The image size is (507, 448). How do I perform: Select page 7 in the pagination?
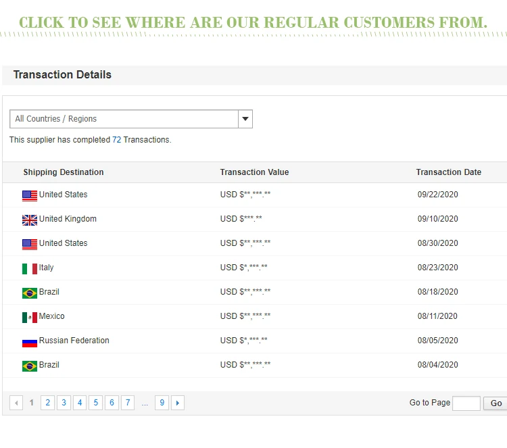tap(128, 403)
